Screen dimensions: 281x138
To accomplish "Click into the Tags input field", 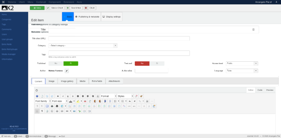I will point(119,53).
